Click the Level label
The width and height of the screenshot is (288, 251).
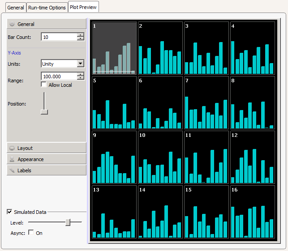[x=17, y=223]
